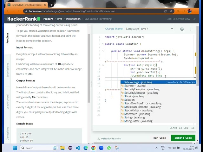Click the taskbar Search box
This screenshot has width=203, height=152.
pos(38,148)
